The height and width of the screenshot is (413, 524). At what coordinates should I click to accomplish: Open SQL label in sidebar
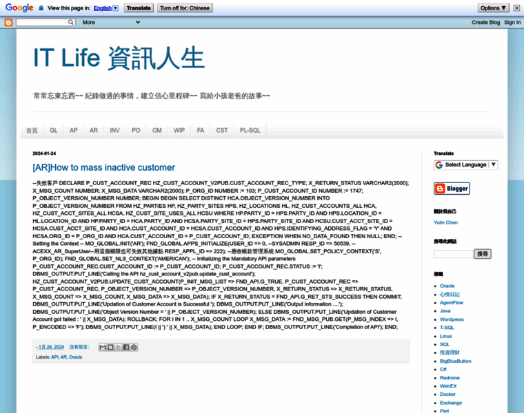click(445, 344)
